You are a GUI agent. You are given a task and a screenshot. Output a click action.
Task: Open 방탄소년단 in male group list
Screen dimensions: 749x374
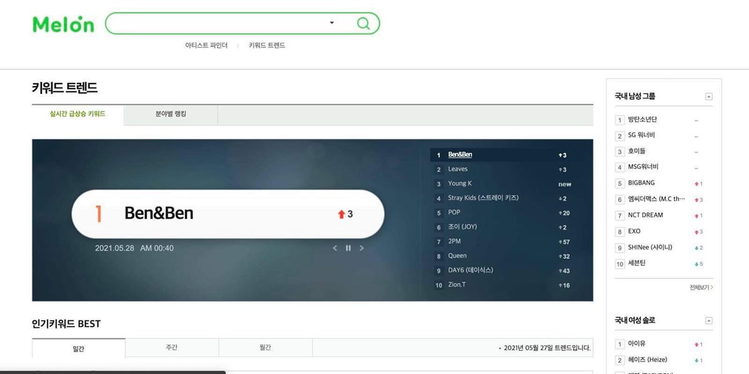642,119
